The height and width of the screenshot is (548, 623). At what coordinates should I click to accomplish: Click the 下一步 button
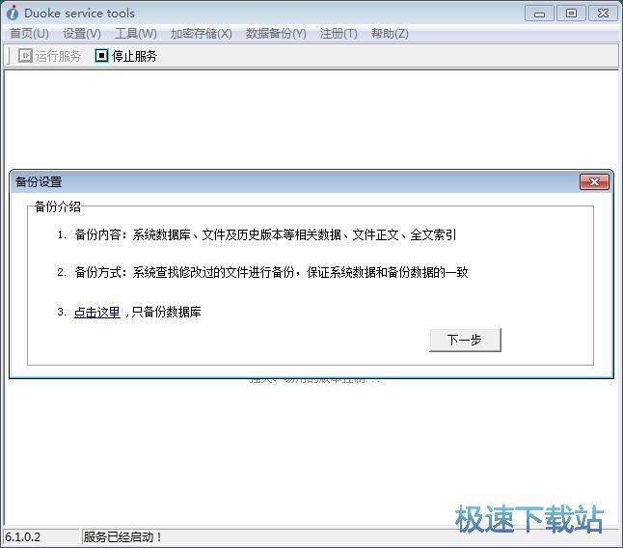pos(465,341)
